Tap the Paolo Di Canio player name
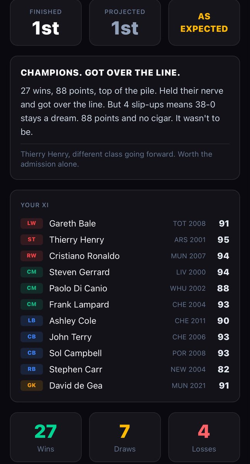Image resolution: width=250 pixels, height=464 pixels. click(x=78, y=288)
